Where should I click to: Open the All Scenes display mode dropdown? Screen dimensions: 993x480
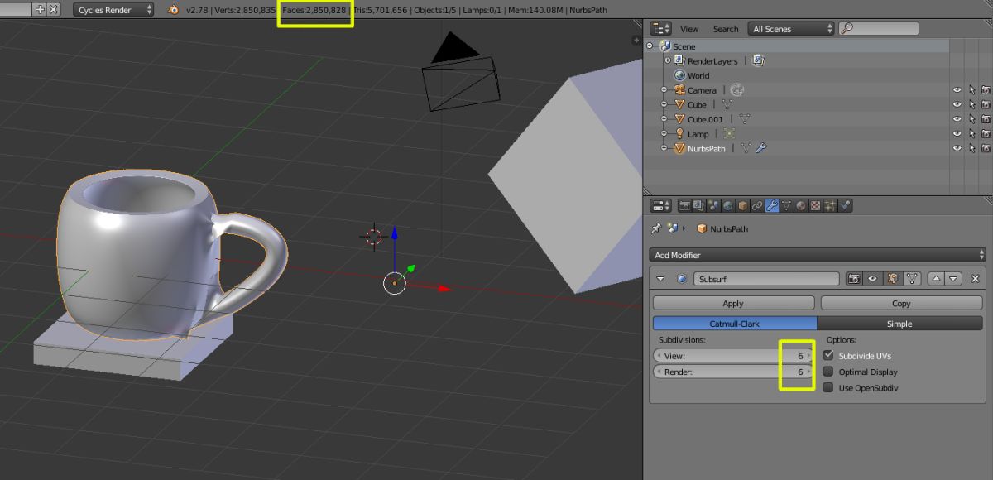pos(791,29)
